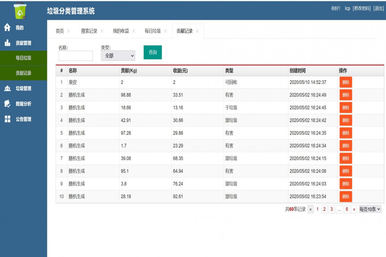Expand the 全部 selector options
Viewport: 386px width, 257px height.
coord(118,55)
